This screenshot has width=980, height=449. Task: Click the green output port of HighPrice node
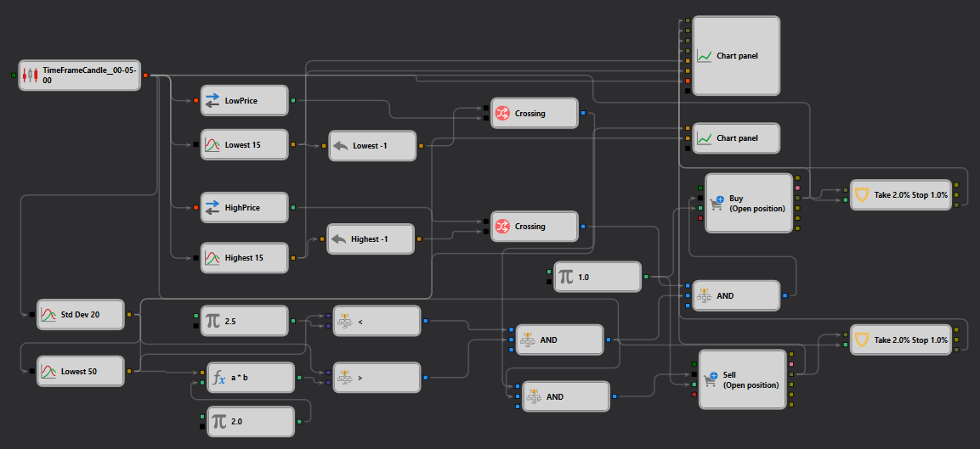(294, 207)
